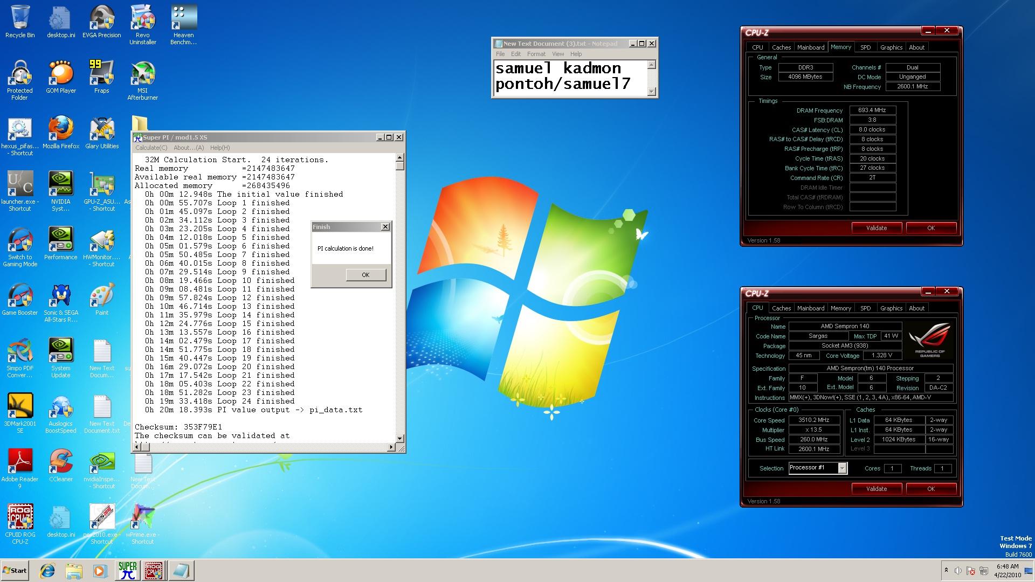Launch CCleaner desktop icon
Screen dimensions: 1035x582
[61, 466]
